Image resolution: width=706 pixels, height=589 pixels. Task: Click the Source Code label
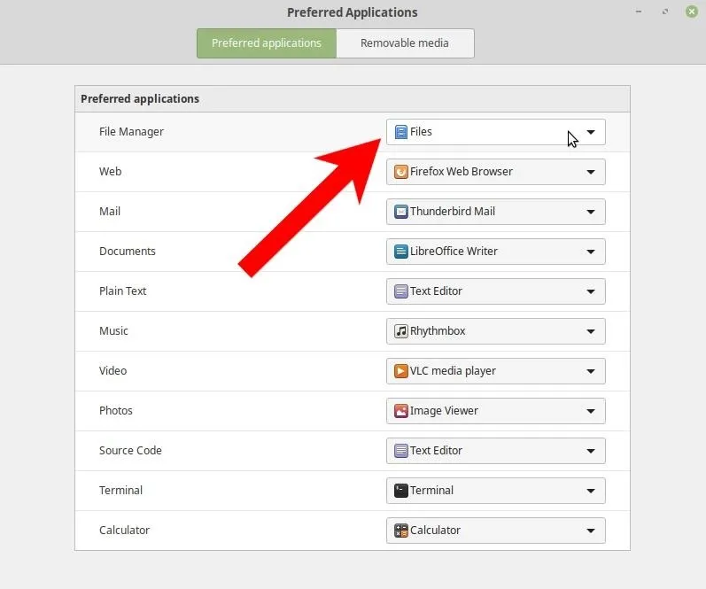point(130,450)
